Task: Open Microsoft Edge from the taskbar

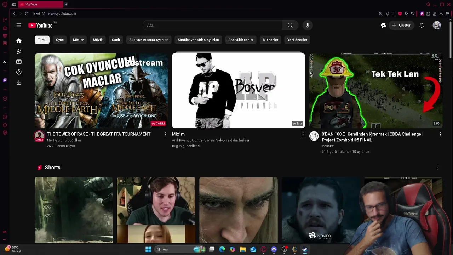Action: [222, 249]
